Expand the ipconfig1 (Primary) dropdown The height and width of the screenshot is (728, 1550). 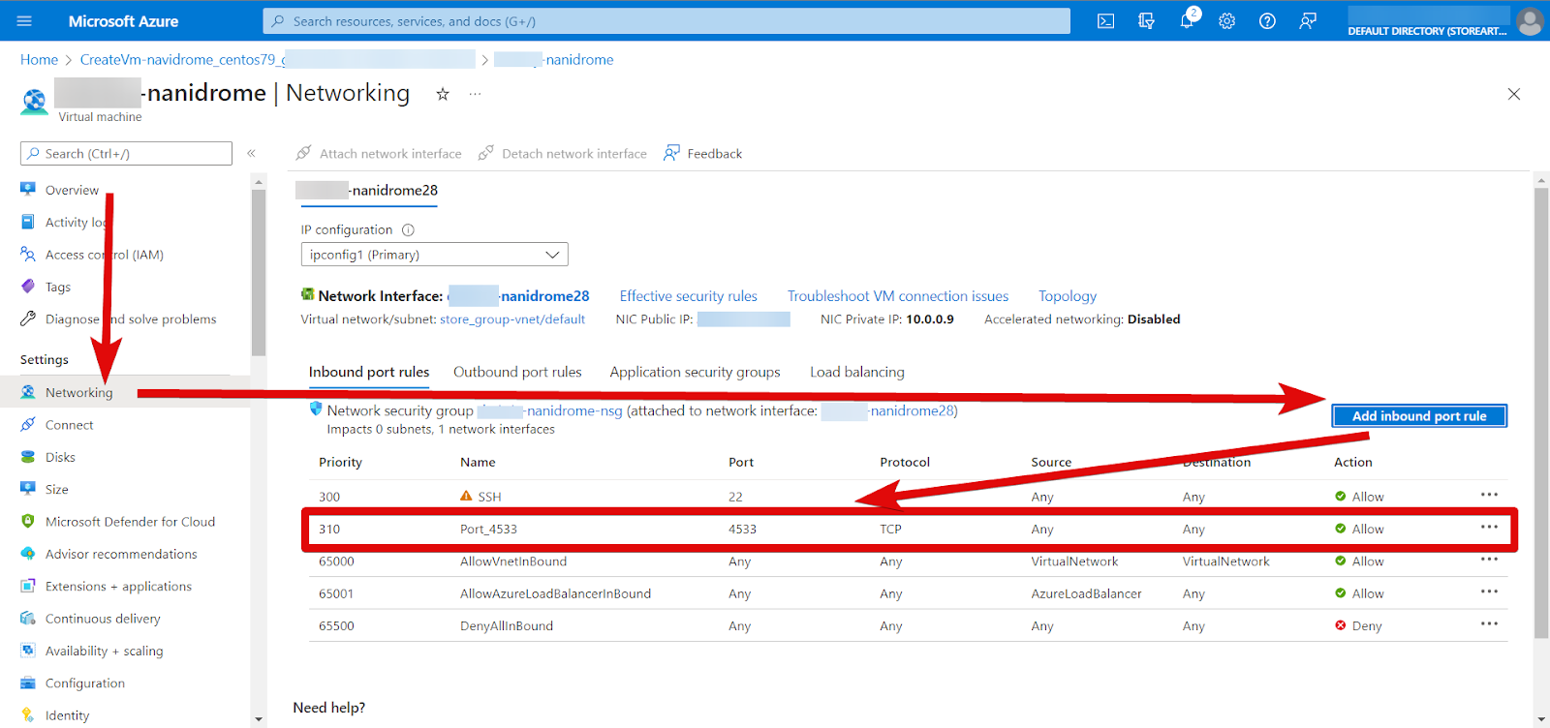click(x=434, y=255)
